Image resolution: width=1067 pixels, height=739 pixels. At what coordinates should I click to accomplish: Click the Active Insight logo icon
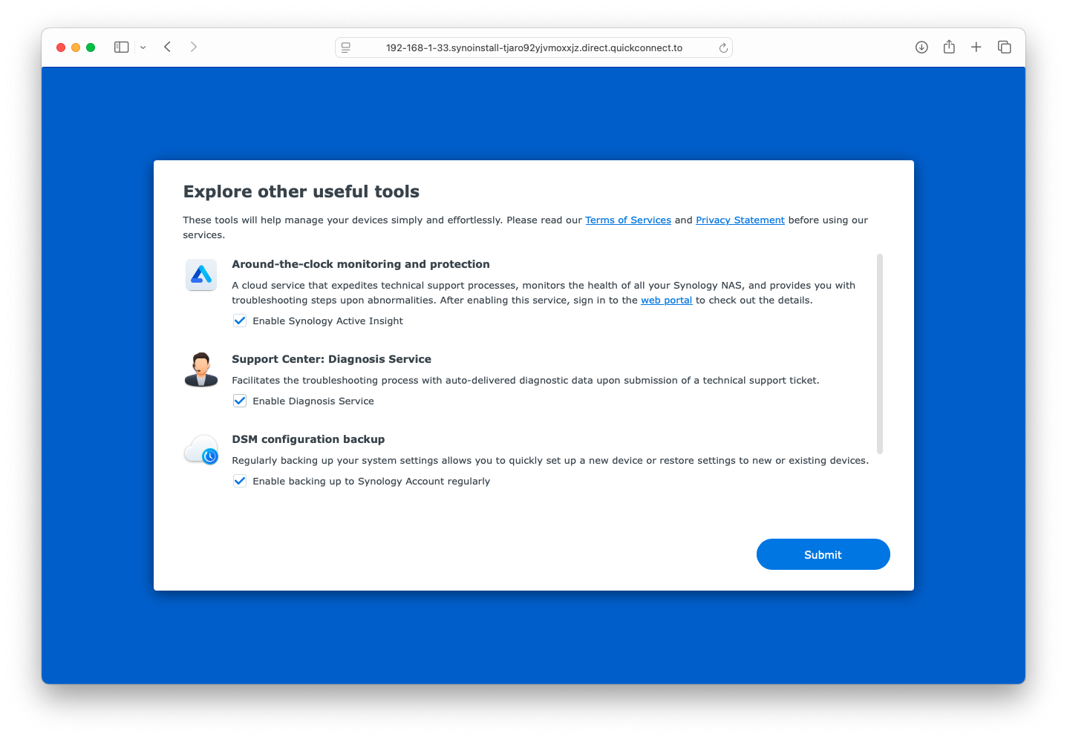click(201, 275)
